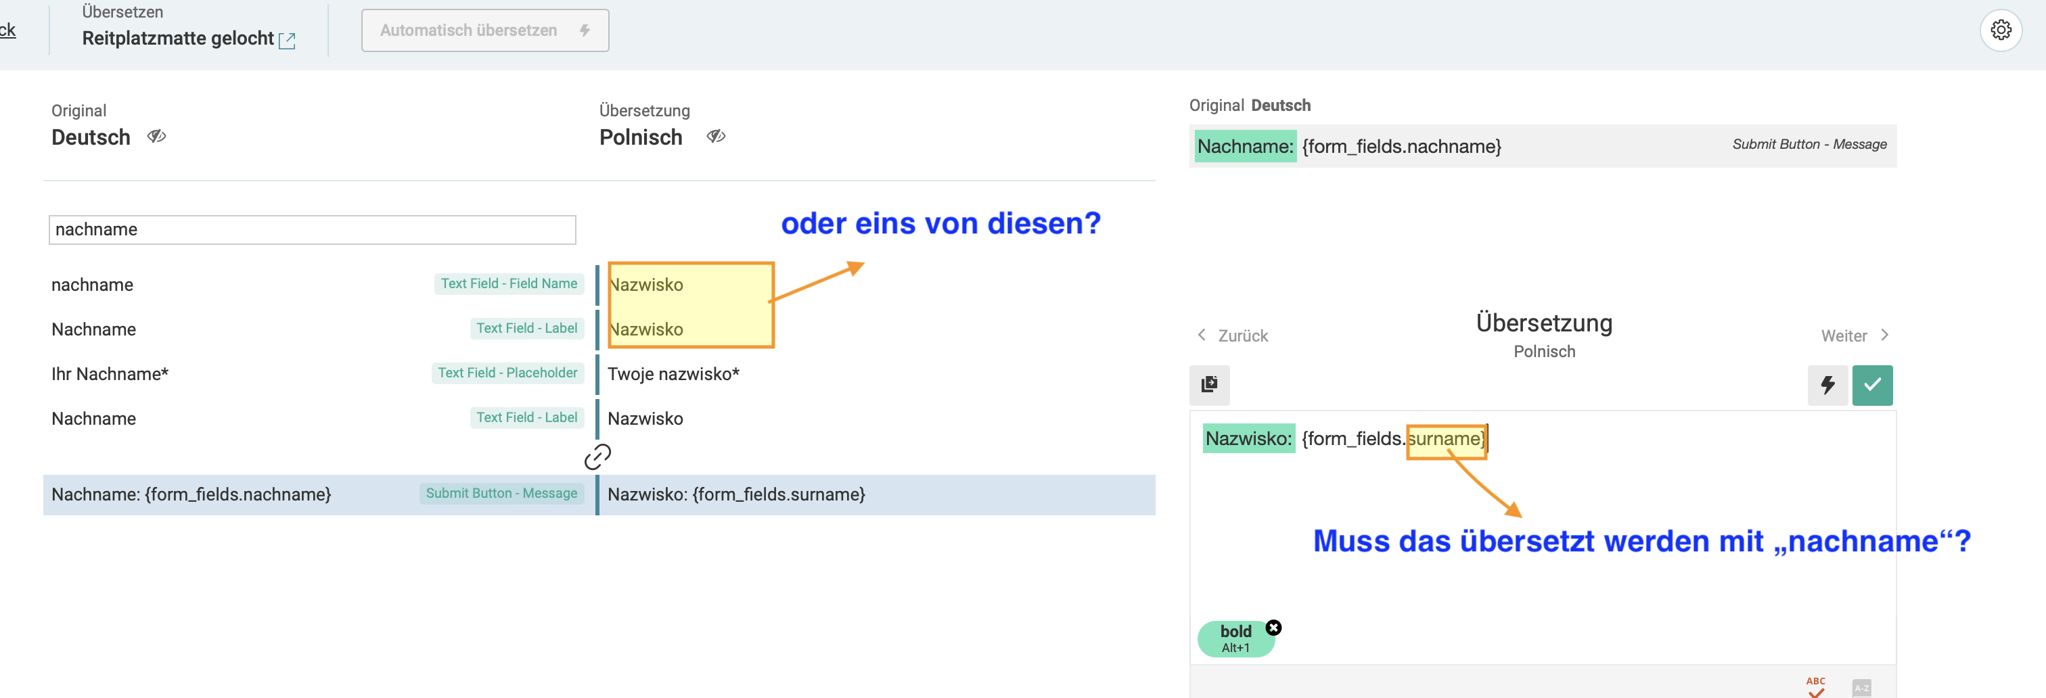Viewport: 2046px width, 698px height.
Task: Toggle visibility eye next to Polnisch
Action: tap(716, 137)
